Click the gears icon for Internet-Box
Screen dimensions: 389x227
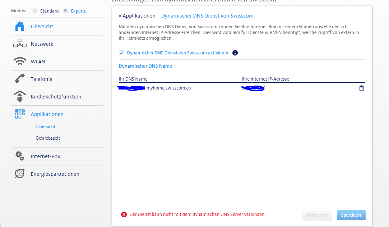click(20, 156)
